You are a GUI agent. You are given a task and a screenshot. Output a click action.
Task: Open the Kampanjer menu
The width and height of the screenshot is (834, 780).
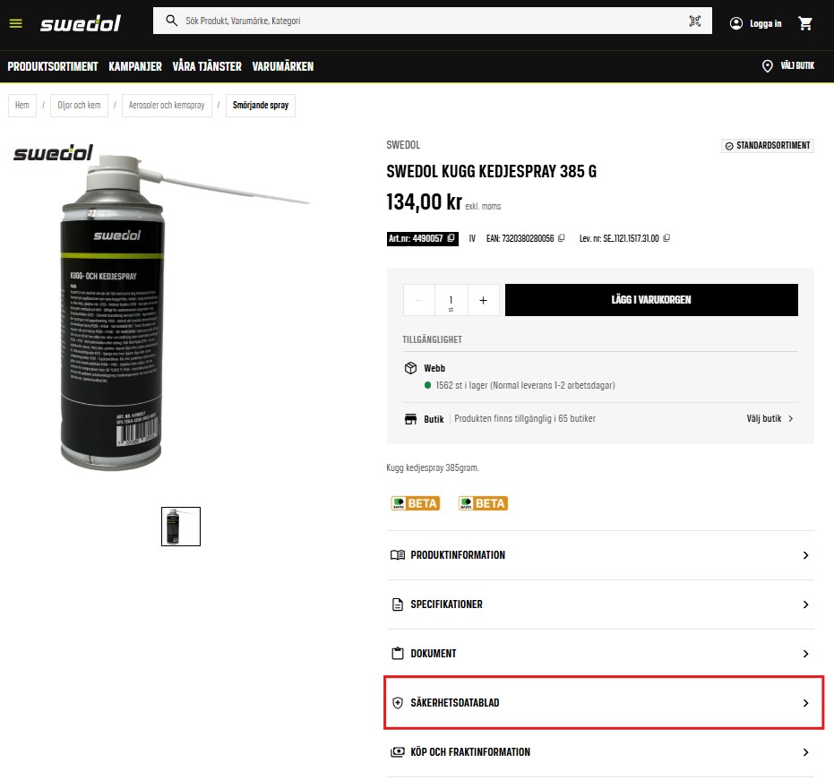pos(135,66)
